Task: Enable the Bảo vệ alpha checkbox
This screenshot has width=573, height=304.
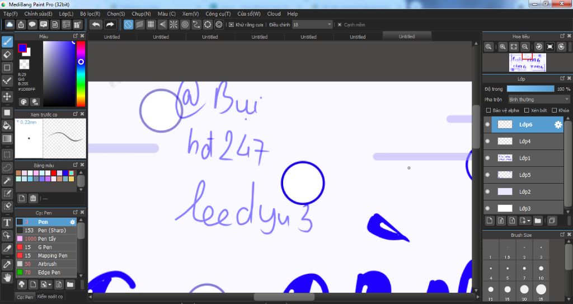Action: (488, 110)
